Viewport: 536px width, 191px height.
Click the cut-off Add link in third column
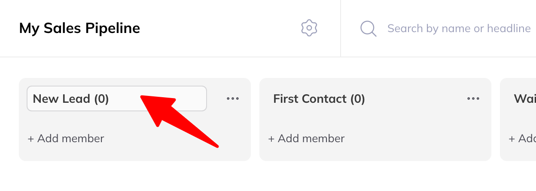pyautogui.click(x=522, y=139)
